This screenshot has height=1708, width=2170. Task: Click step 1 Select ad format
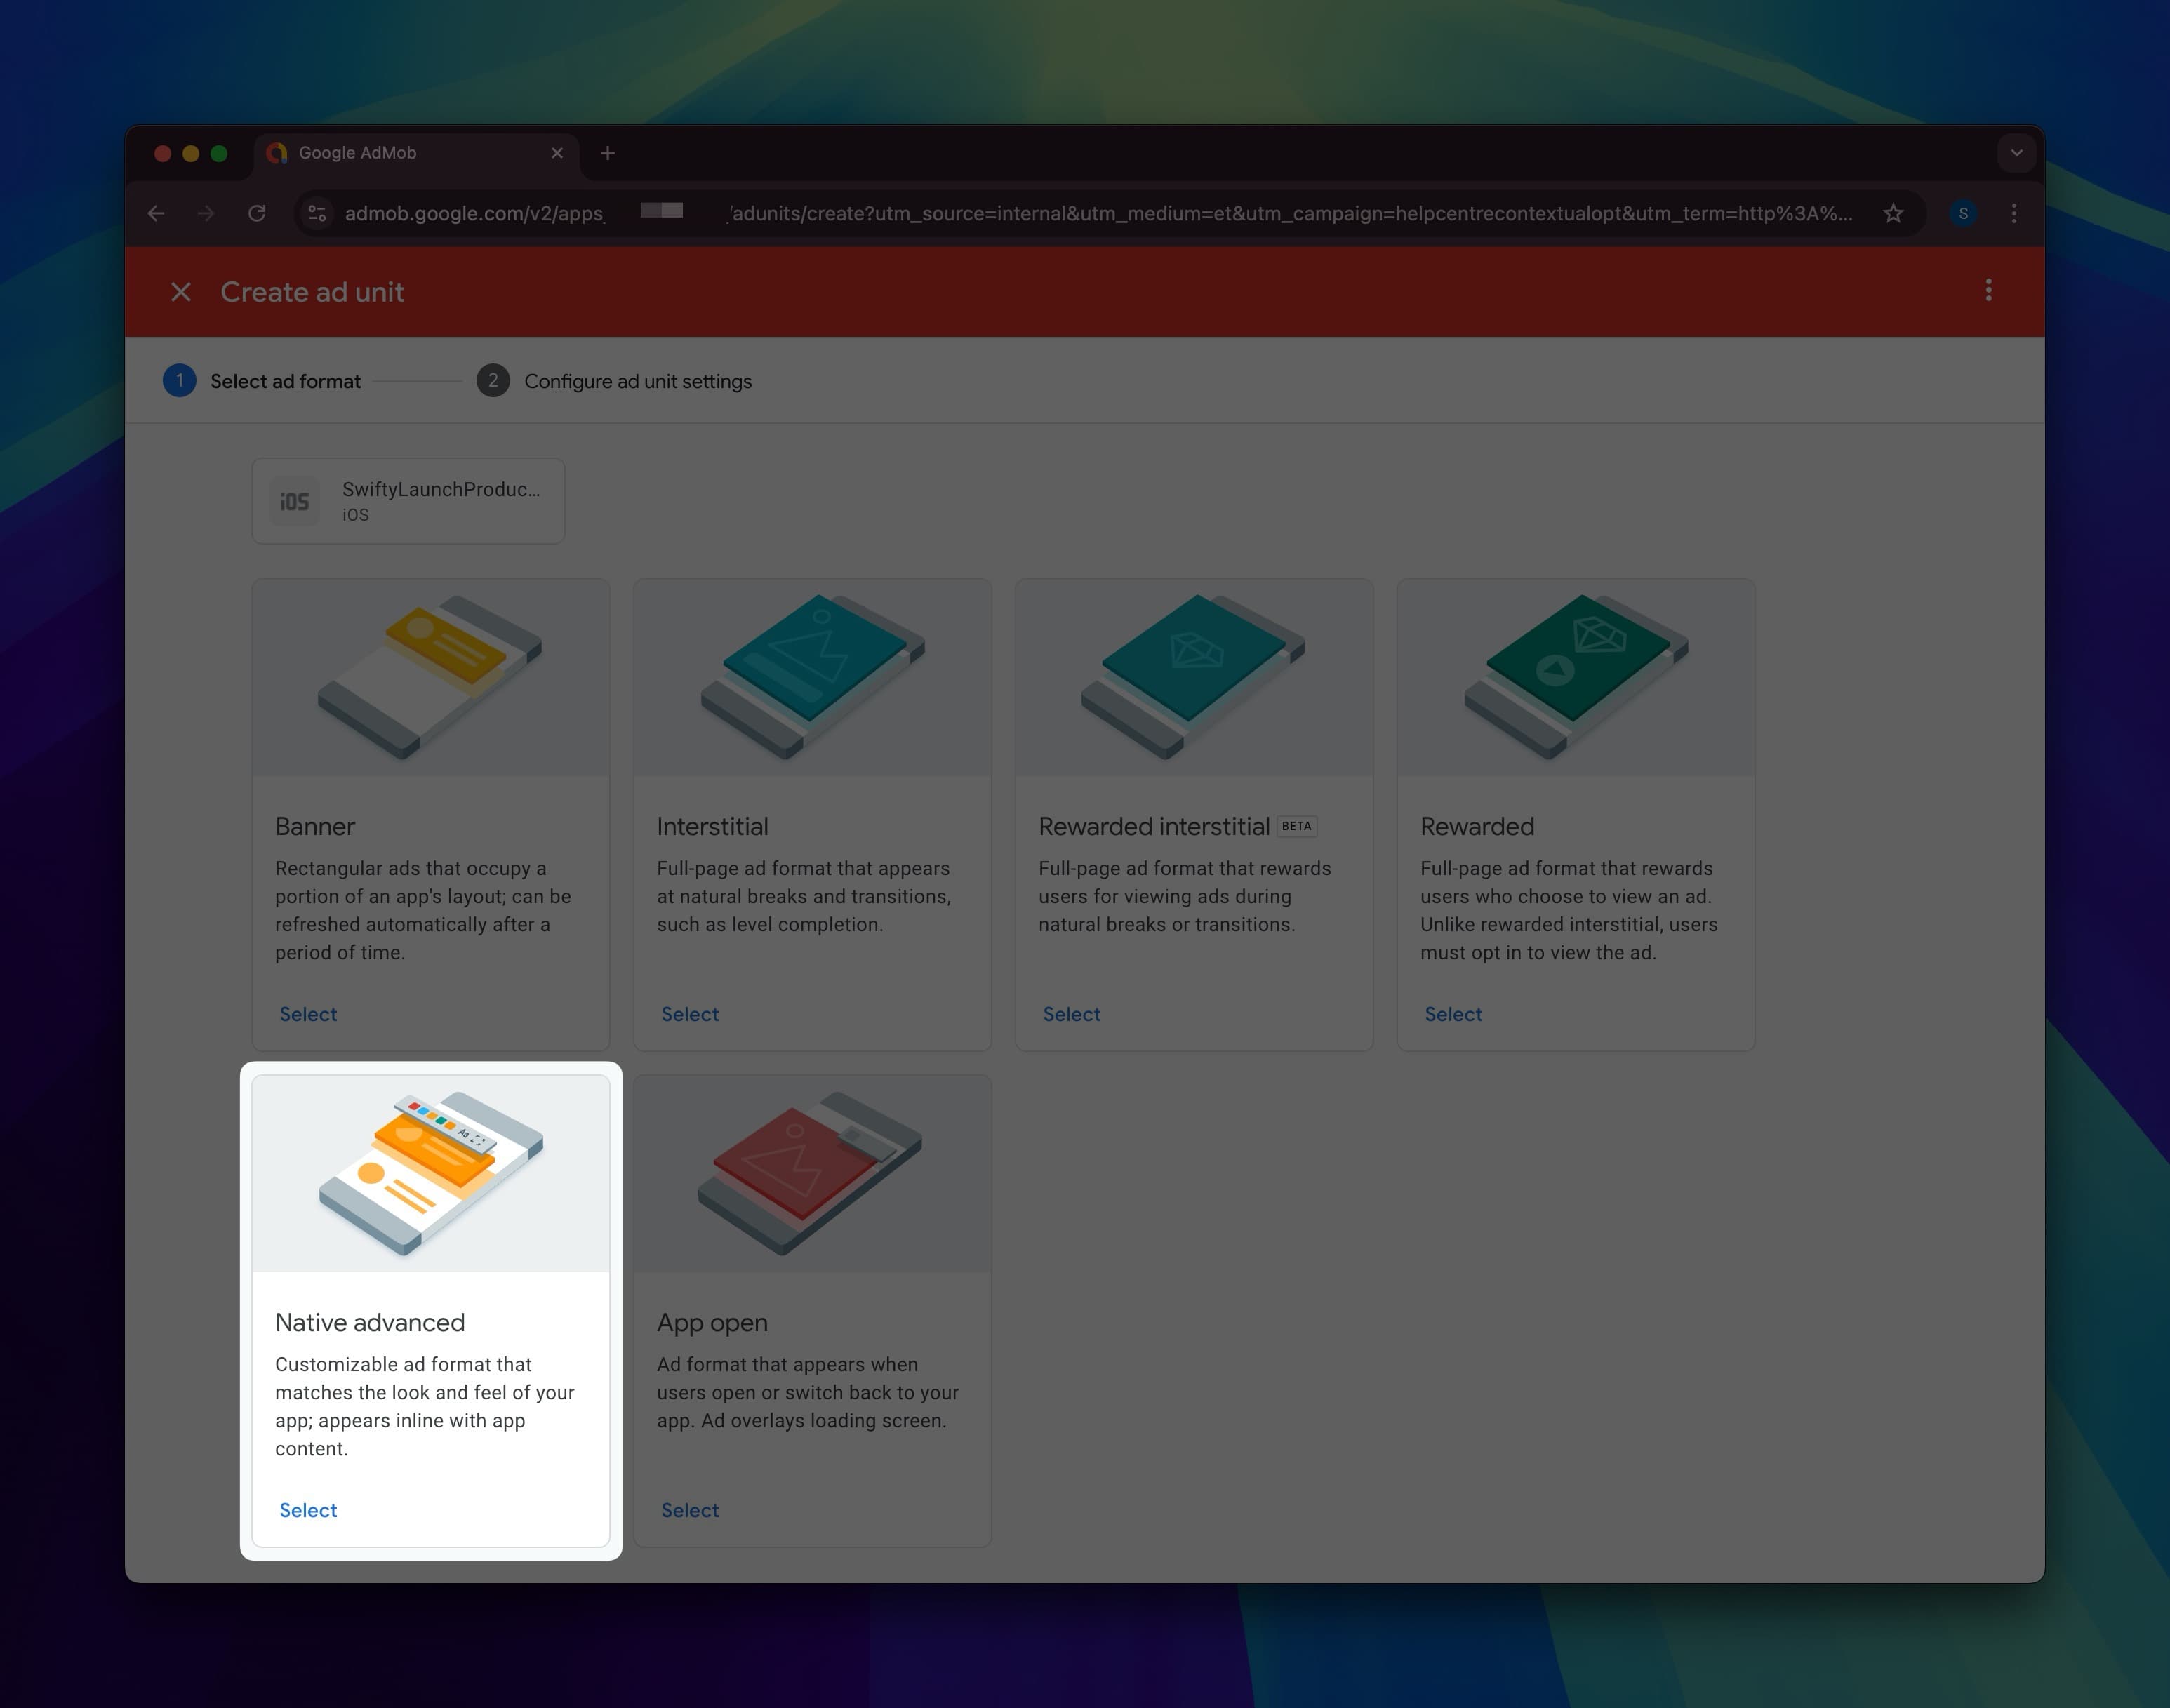(x=262, y=381)
